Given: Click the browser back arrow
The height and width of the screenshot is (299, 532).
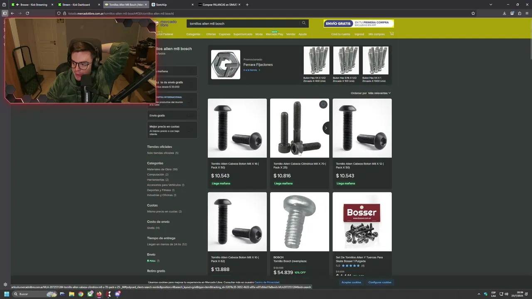Looking at the screenshot, I should (x=12, y=13).
